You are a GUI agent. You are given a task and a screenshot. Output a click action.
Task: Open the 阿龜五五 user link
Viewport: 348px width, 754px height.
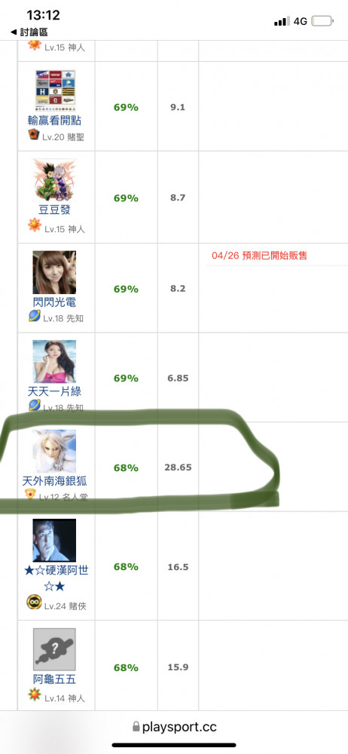[x=54, y=679]
